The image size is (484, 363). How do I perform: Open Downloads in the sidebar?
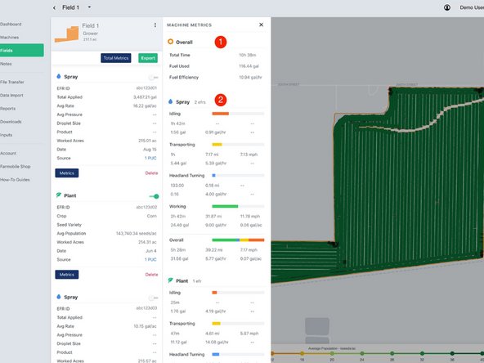(x=11, y=122)
